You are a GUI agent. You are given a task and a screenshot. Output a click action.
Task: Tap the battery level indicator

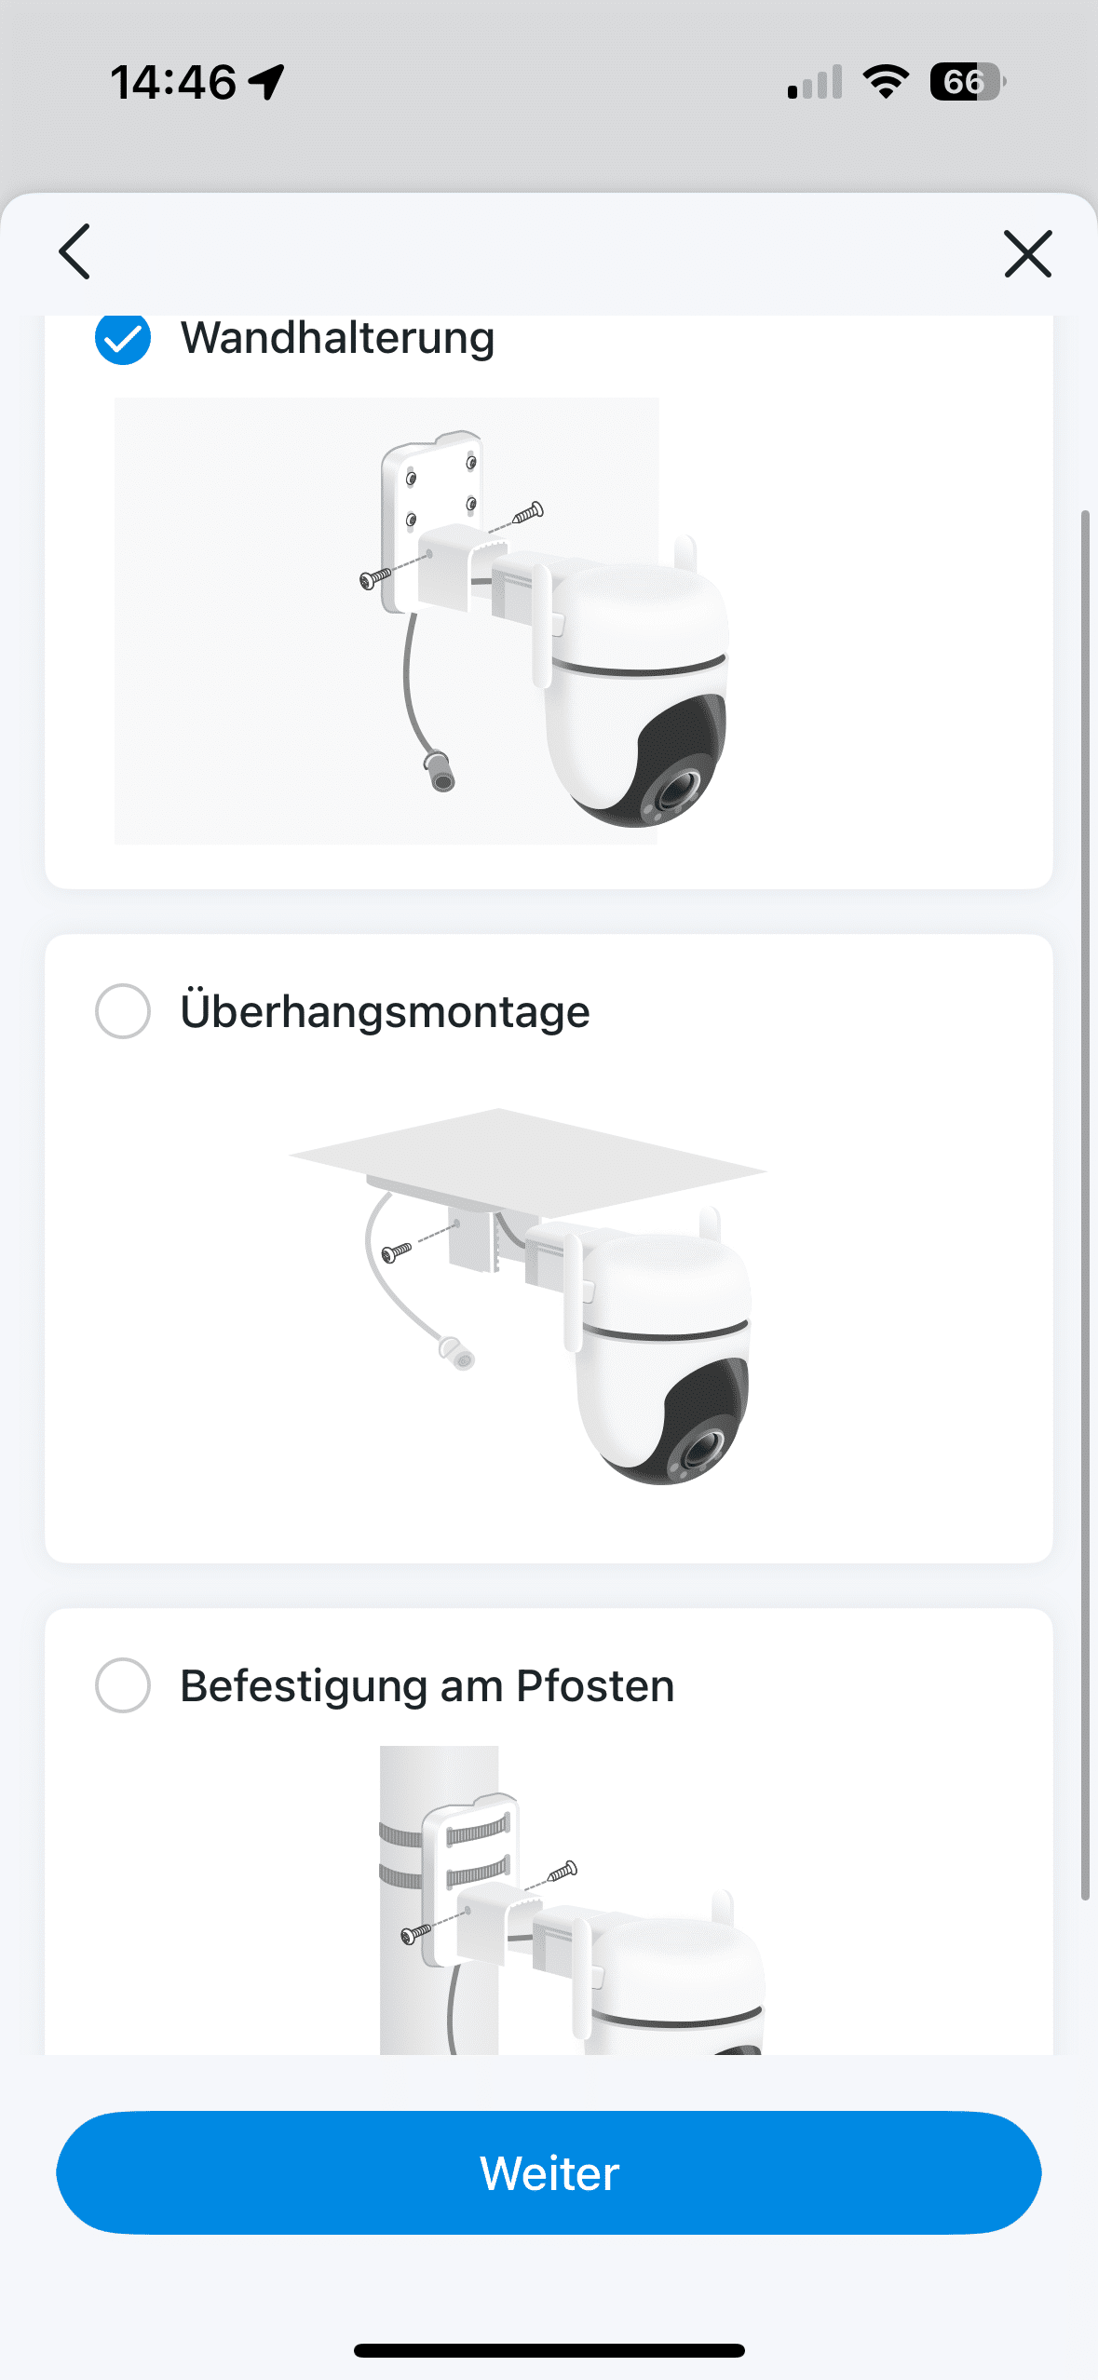pyautogui.click(x=968, y=82)
